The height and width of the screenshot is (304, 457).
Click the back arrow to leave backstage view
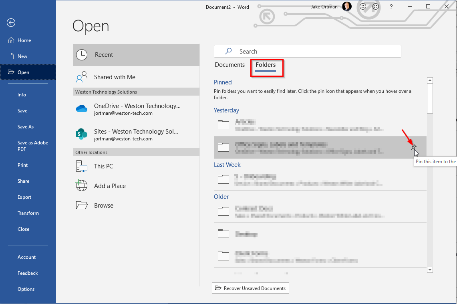click(x=11, y=23)
